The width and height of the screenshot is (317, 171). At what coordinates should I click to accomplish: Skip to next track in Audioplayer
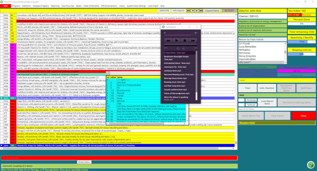(193, 41)
